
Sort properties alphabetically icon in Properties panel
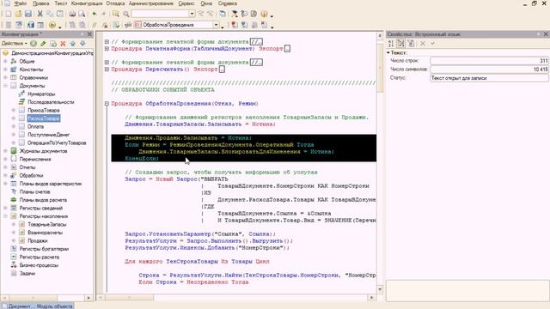pyautogui.click(x=391, y=44)
